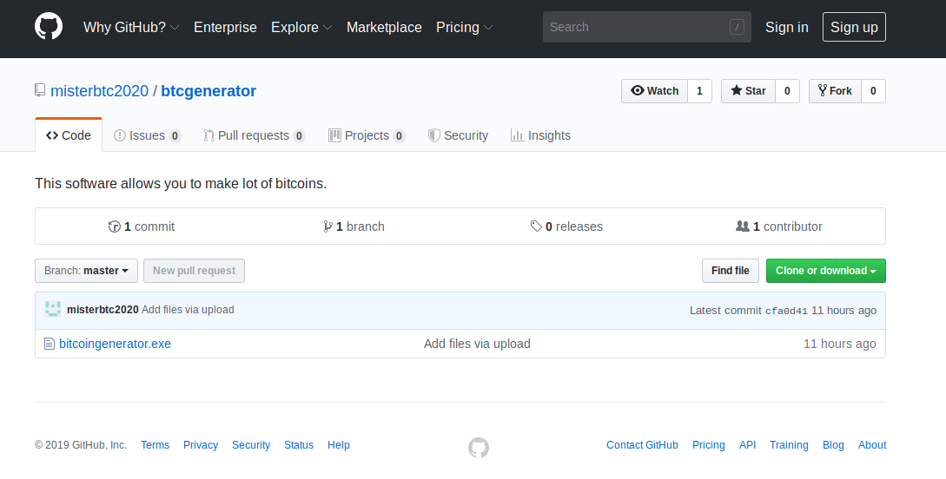This screenshot has height=479, width=946.
Task: Click the Sign up button
Action: [x=854, y=27]
